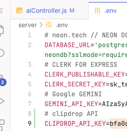Switch to the aiController.js tab
Viewport: 127px width, 131px height.
point(49,11)
